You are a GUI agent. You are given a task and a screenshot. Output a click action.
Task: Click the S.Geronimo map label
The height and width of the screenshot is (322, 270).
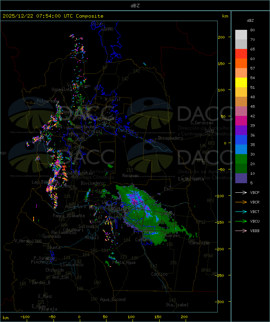click(202, 123)
